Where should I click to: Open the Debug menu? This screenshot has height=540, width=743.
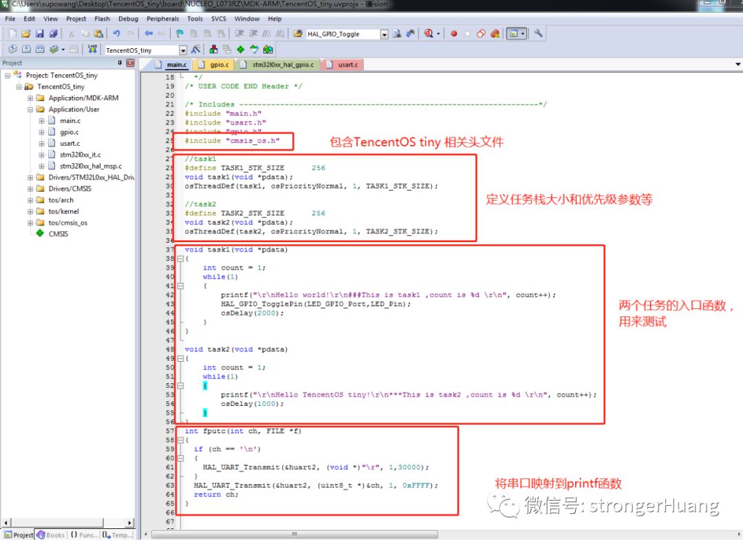tap(128, 19)
